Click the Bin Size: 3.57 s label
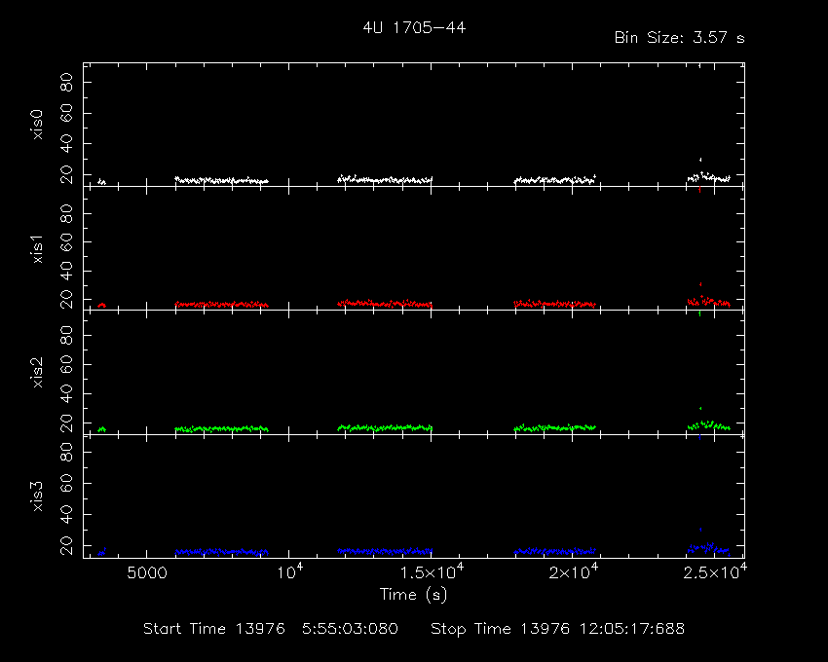 (679, 38)
